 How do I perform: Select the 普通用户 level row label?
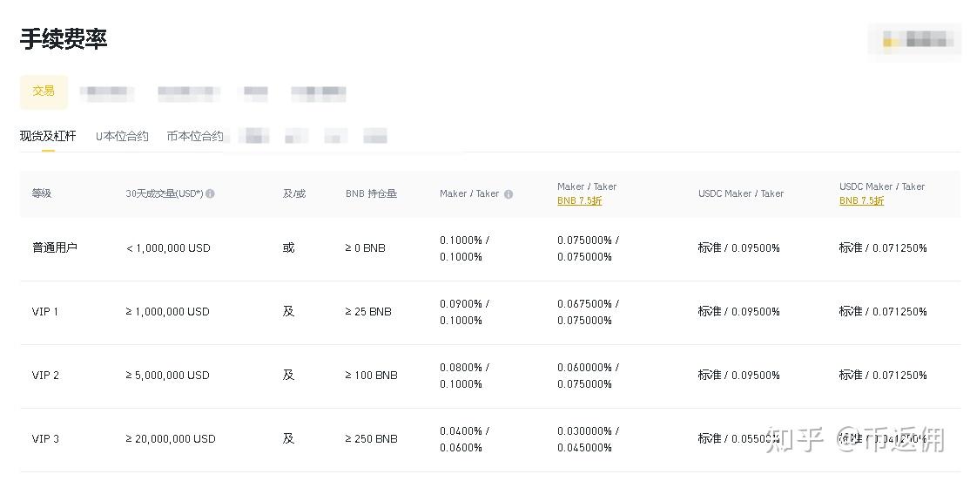(55, 248)
